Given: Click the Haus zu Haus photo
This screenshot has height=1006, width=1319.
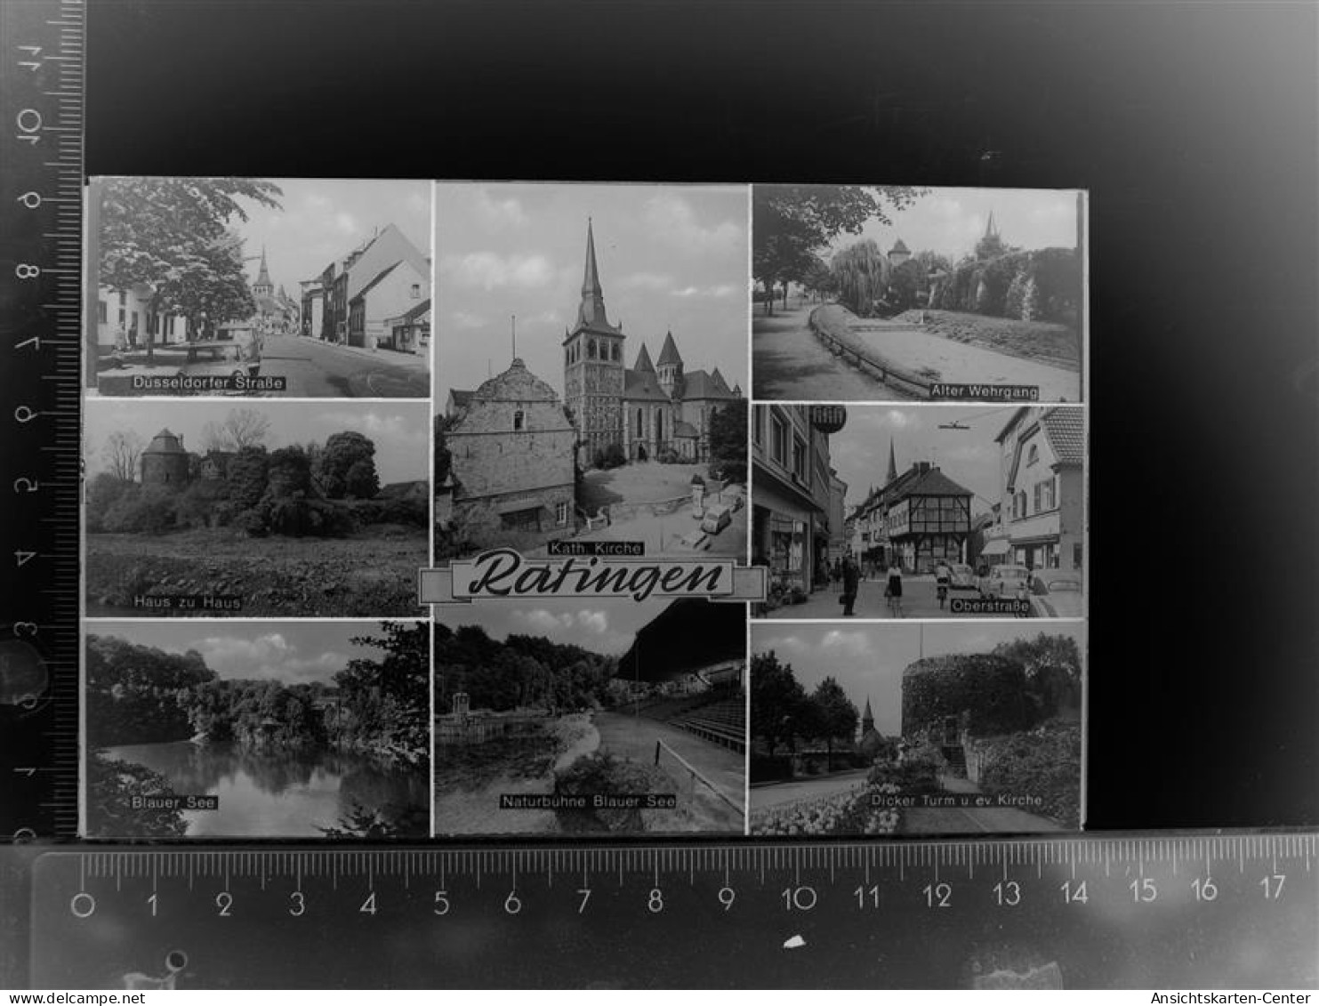Looking at the screenshot, I should 256,507.
